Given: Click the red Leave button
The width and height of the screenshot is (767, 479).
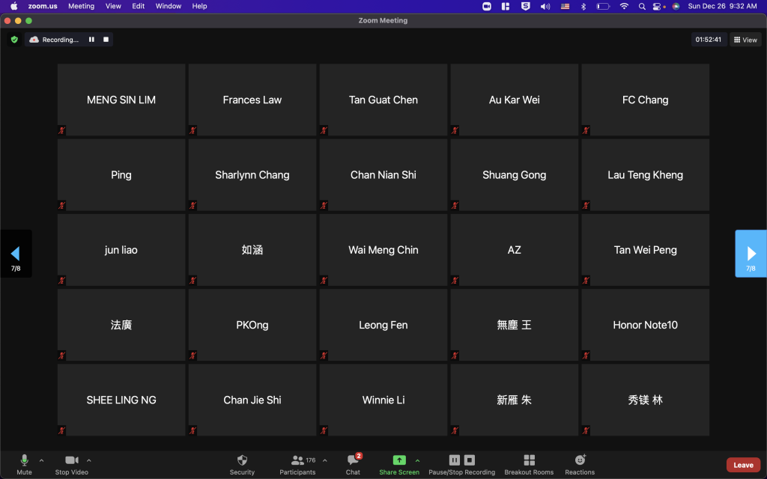Looking at the screenshot, I should [743, 465].
